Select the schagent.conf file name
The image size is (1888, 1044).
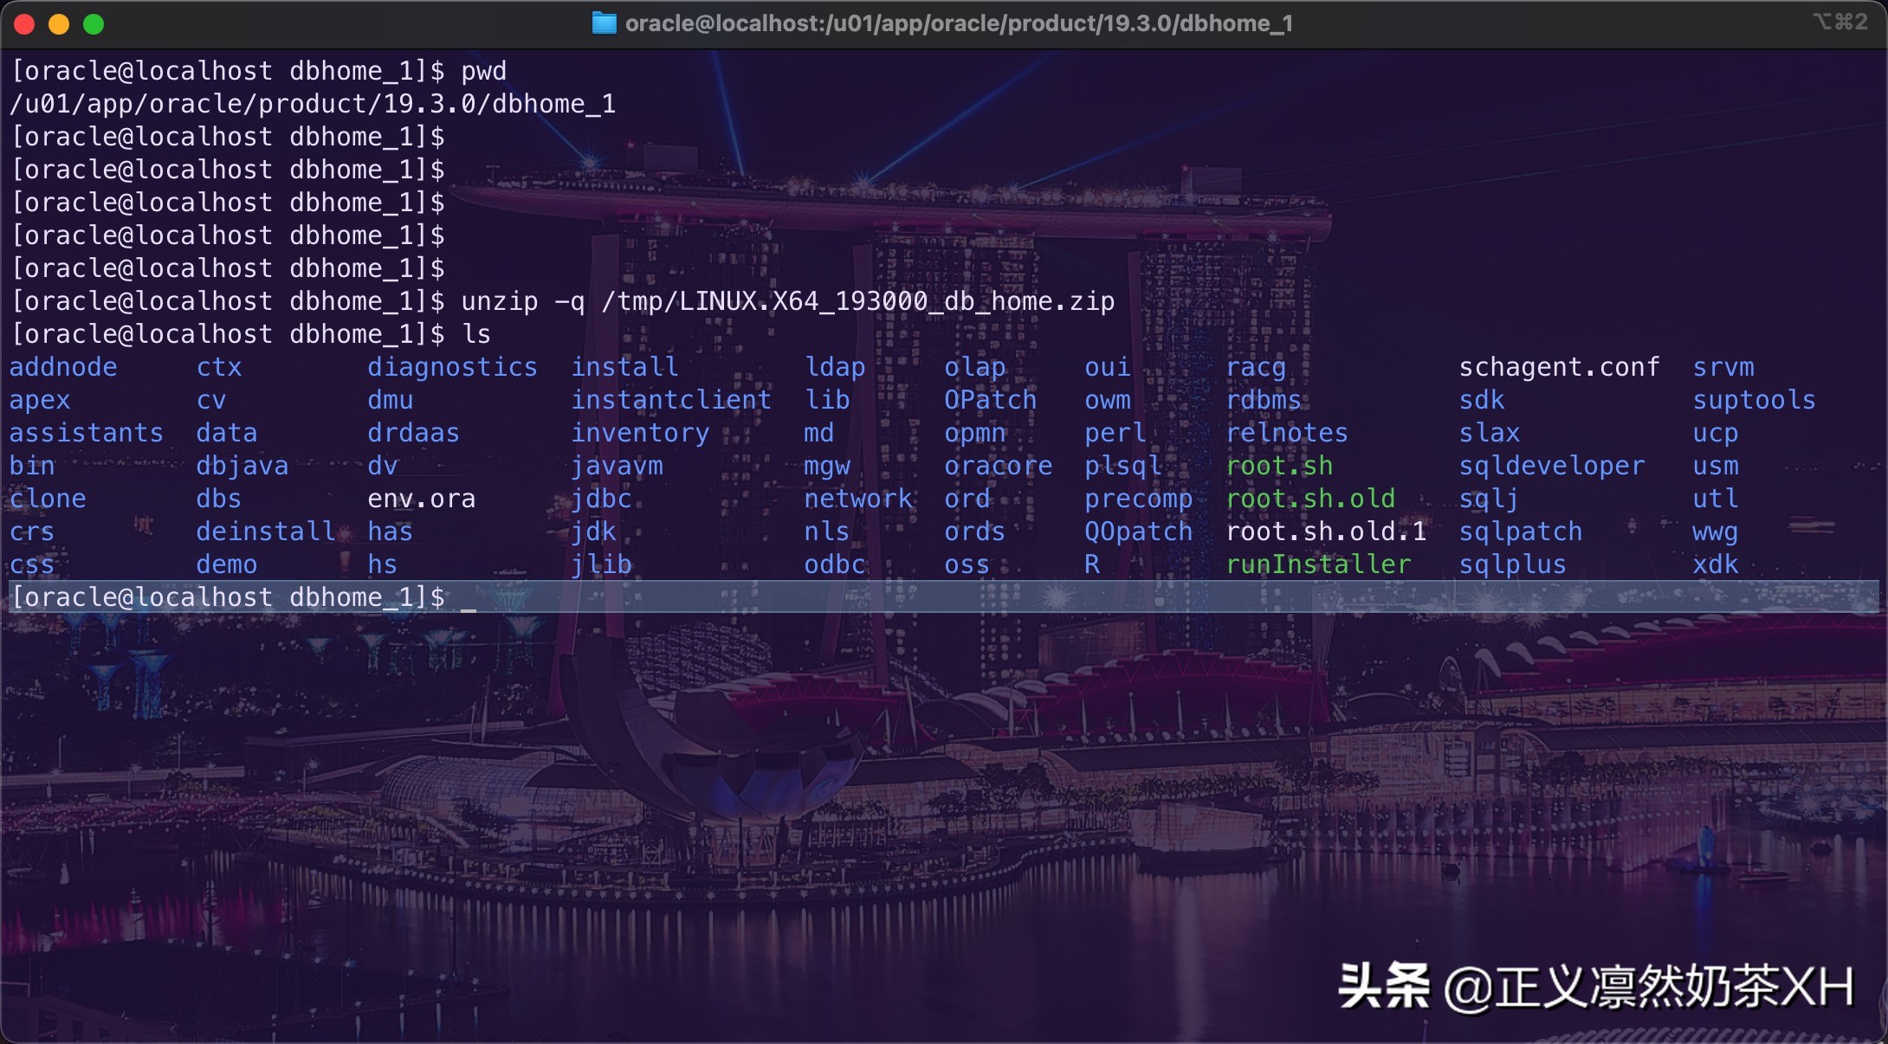1558,366
